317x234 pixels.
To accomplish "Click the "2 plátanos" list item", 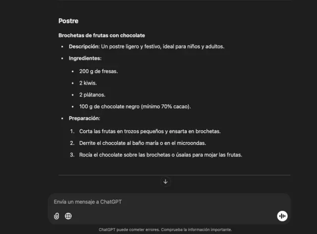I will (92, 94).
